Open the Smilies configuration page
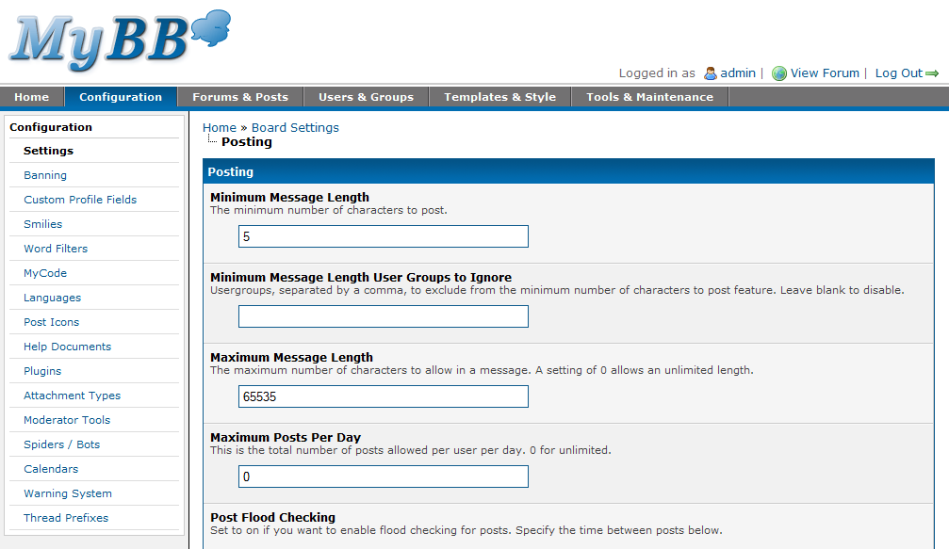The image size is (949, 549). (43, 224)
